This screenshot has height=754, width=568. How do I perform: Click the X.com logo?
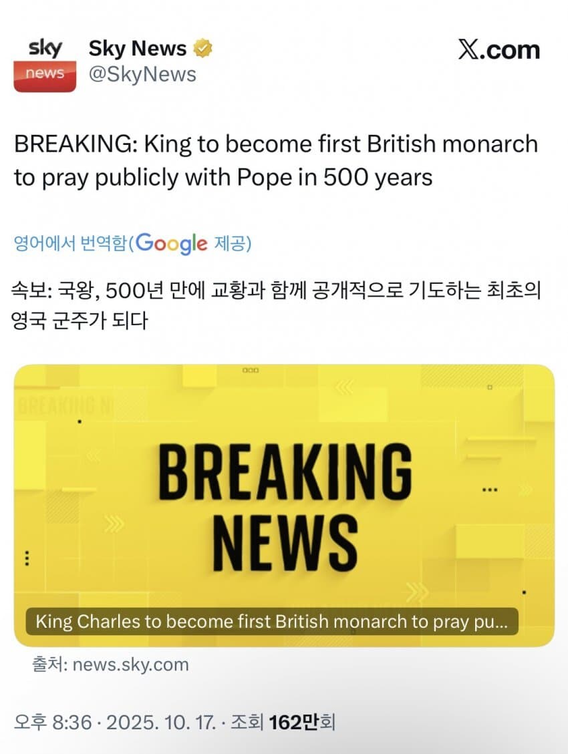499,49
